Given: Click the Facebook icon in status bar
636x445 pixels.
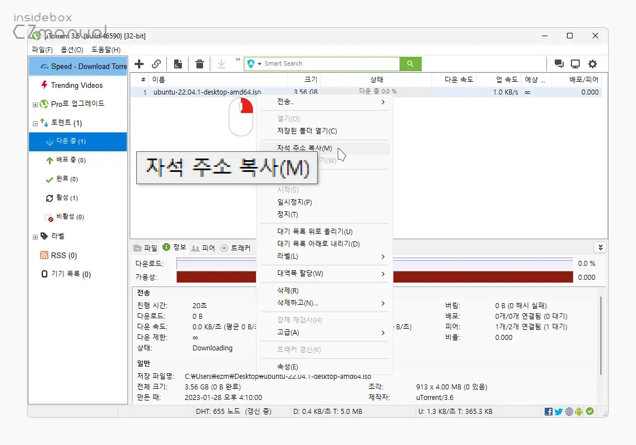Looking at the screenshot, I should pos(549,412).
